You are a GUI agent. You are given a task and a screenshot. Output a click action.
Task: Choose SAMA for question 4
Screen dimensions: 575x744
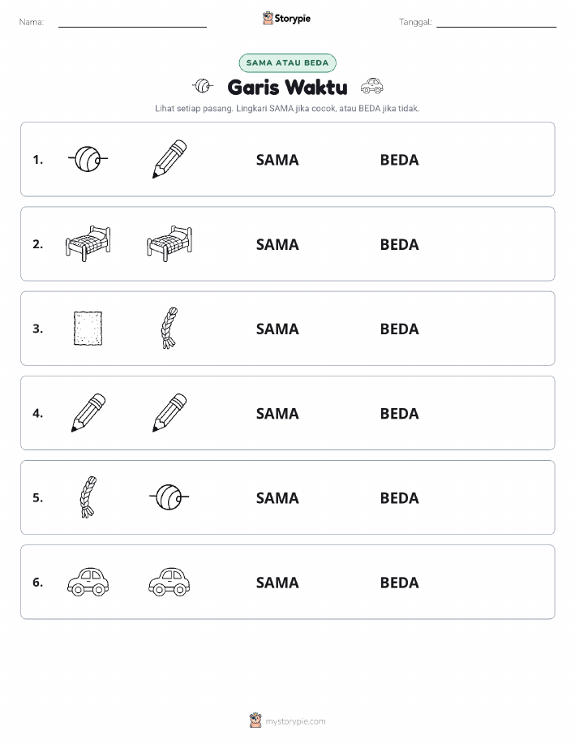[277, 413]
